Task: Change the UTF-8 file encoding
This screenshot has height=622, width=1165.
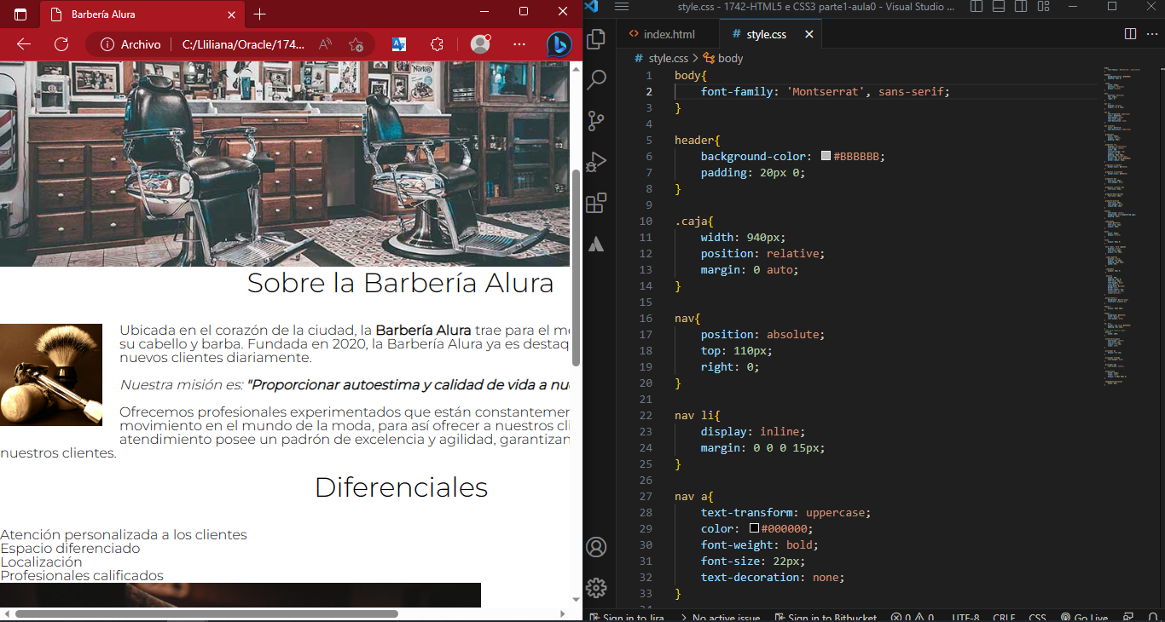Action: click(965, 617)
